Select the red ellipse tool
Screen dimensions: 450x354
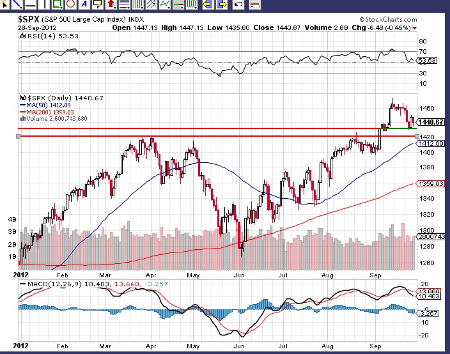[70, 4]
